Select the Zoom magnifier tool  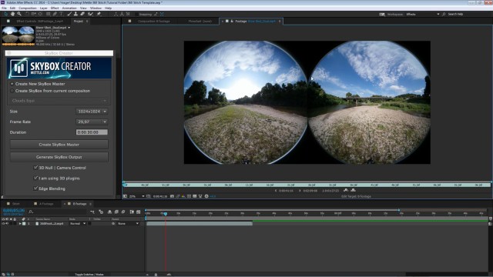(19, 14)
